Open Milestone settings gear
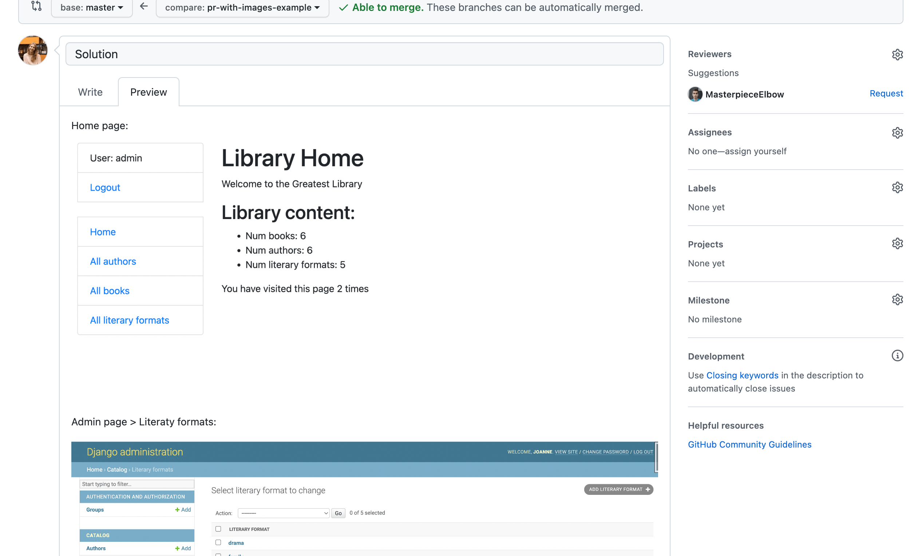The height and width of the screenshot is (556, 918). (x=897, y=299)
